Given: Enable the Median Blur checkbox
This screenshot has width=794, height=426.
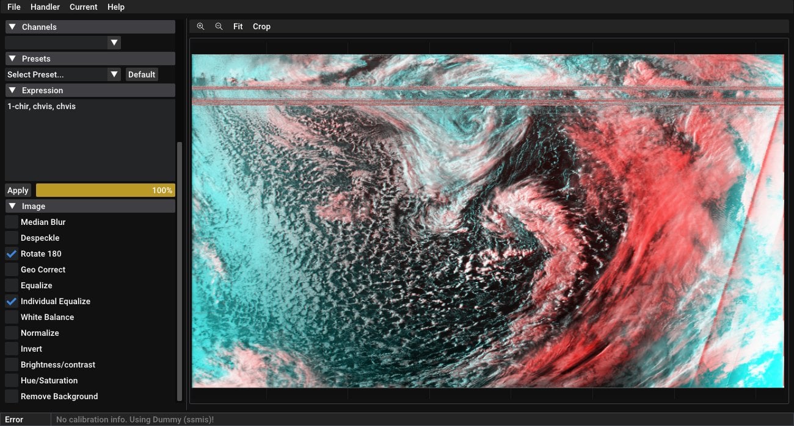Looking at the screenshot, I should (x=12, y=222).
